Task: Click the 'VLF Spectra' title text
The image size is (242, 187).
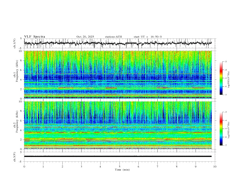Action: (35, 37)
